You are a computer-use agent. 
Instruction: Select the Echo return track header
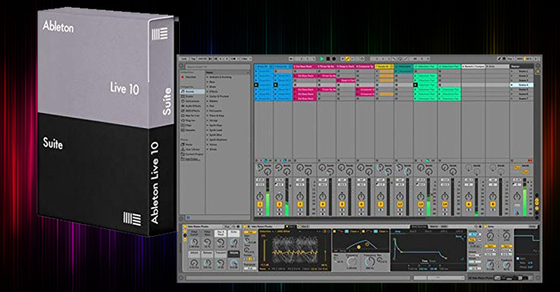[497, 66]
